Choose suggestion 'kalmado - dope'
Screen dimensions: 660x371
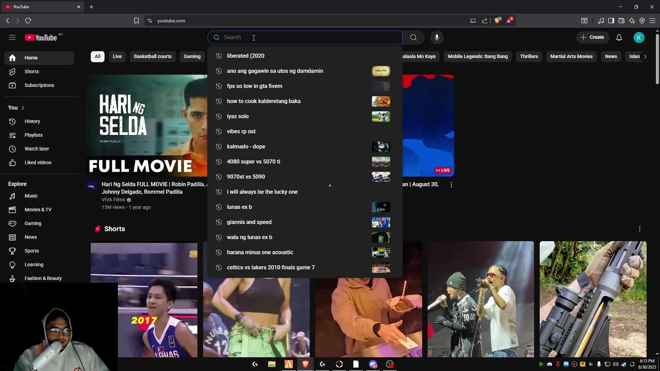pyautogui.click(x=305, y=146)
